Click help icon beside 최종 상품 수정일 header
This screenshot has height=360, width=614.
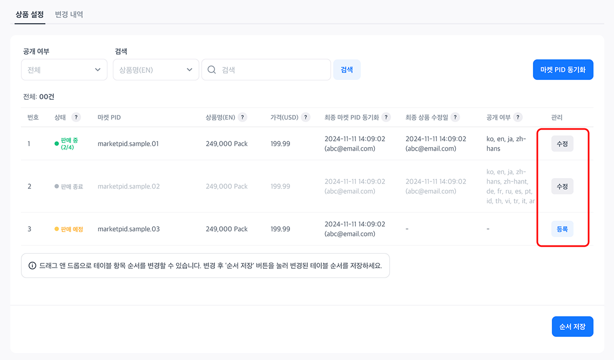coord(455,117)
